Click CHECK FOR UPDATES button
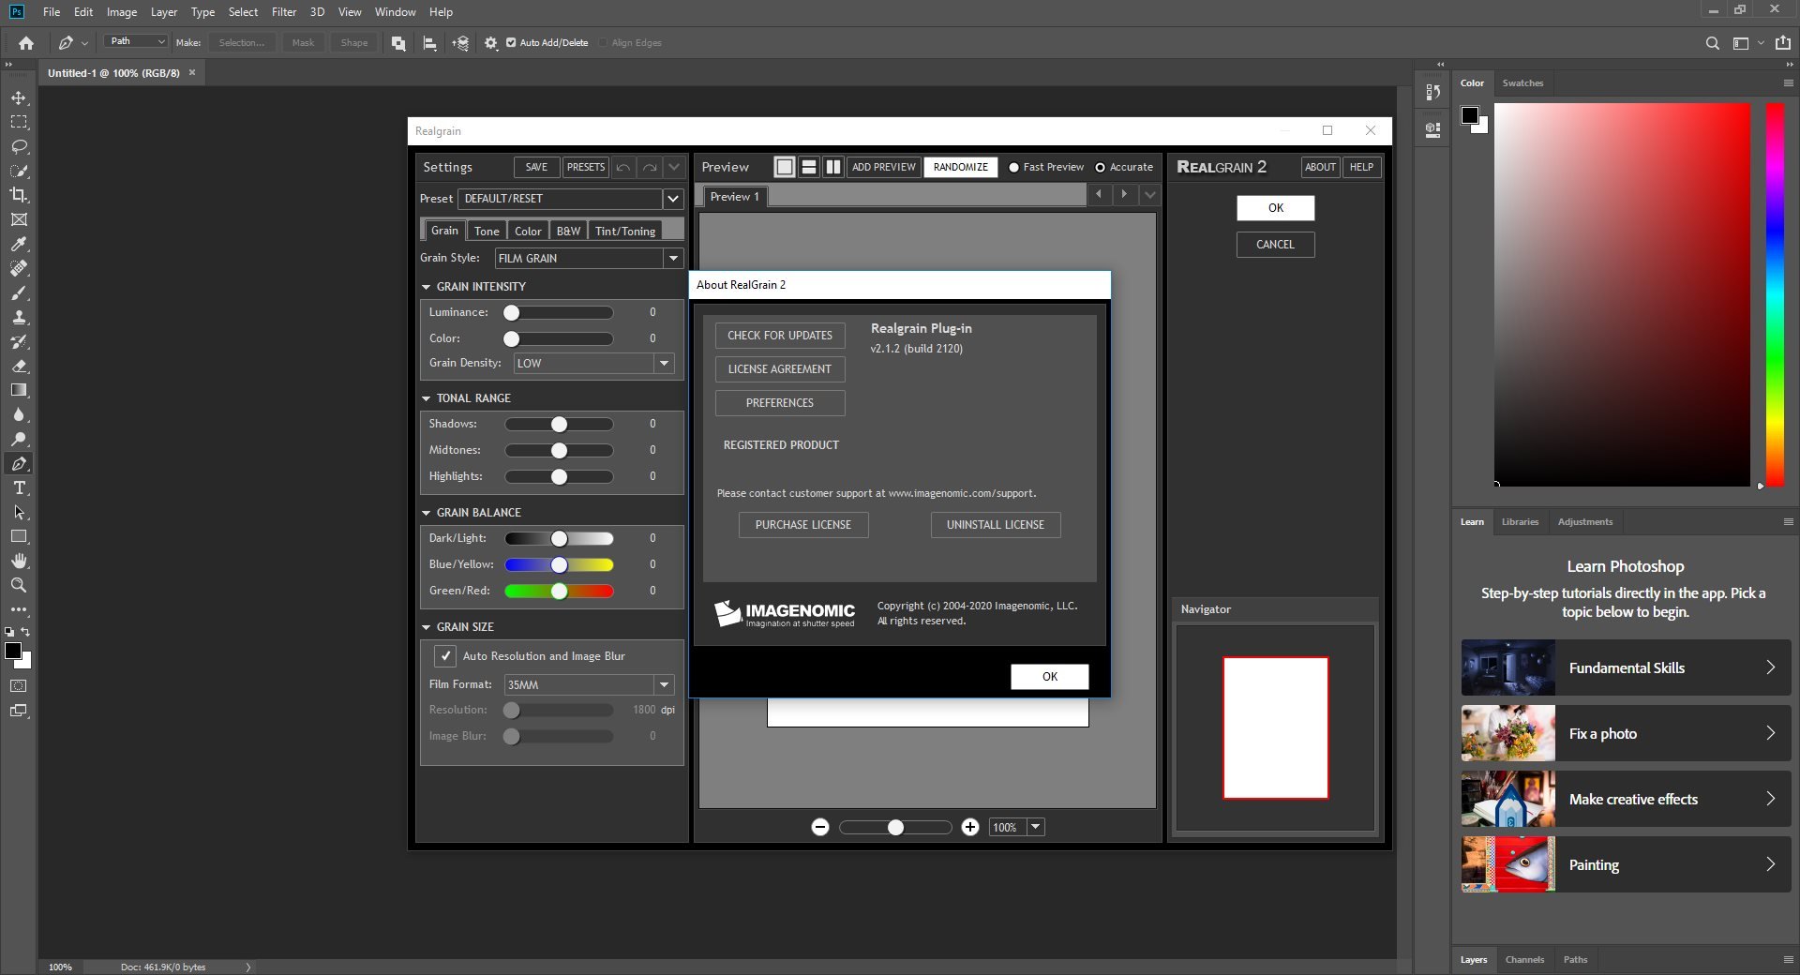The image size is (1800, 975). tap(780, 336)
